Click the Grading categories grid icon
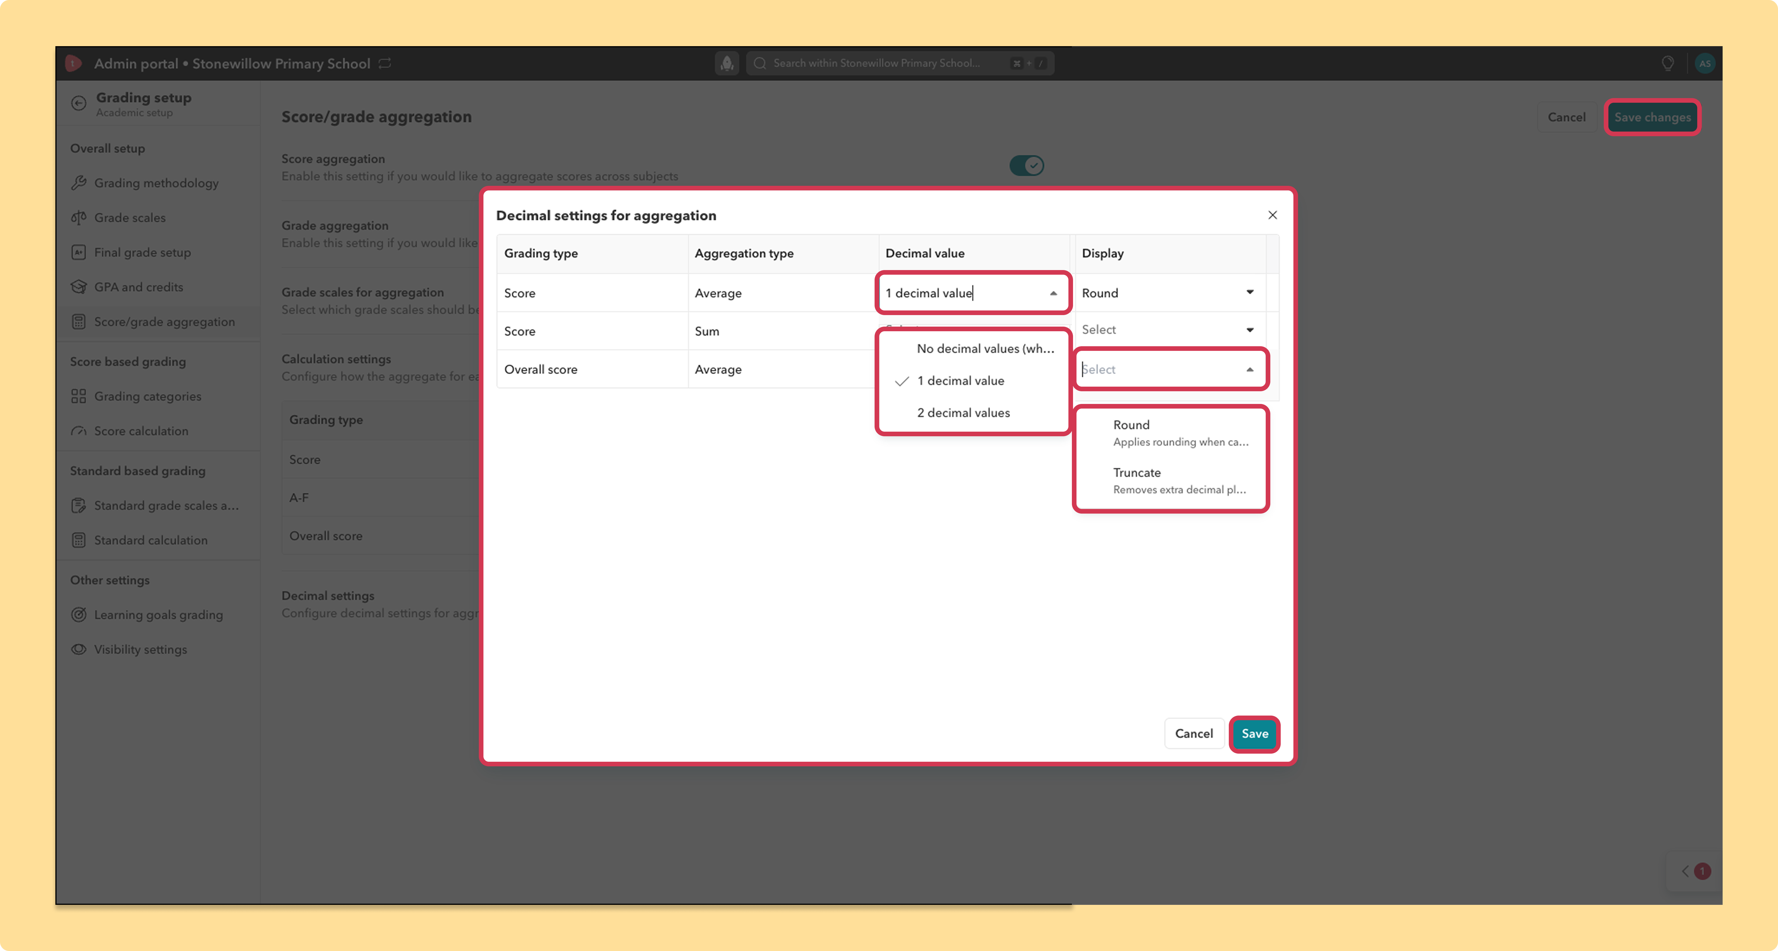The height and width of the screenshot is (951, 1778). click(x=79, y=396)
